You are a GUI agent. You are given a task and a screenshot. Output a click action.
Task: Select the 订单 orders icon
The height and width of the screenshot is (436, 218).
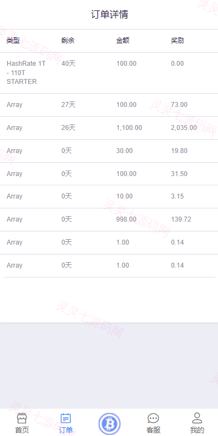(x=66, y=418)
